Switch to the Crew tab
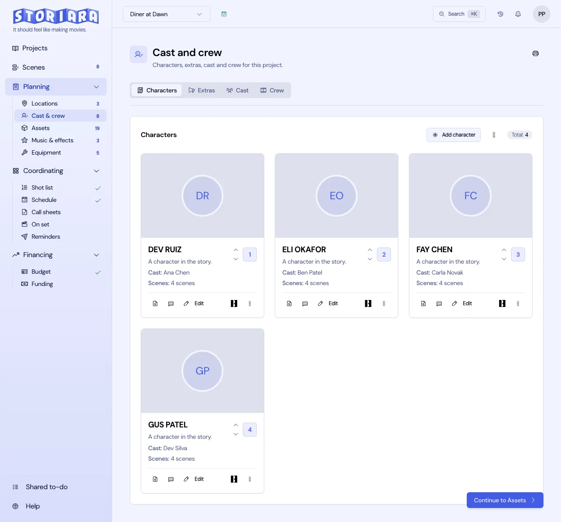 [272, 90]
